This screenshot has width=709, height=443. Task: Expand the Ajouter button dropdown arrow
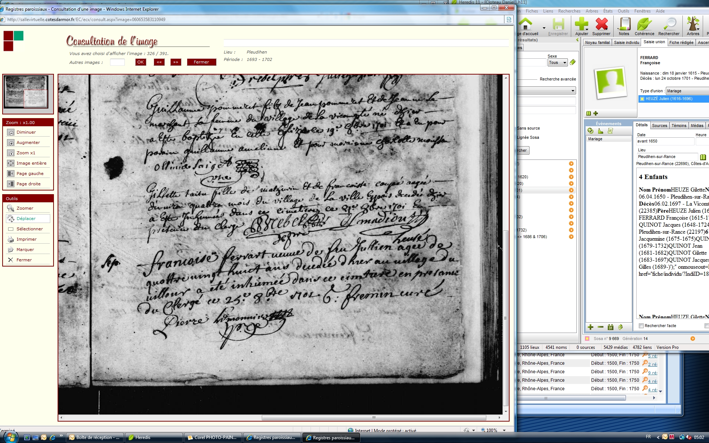pos(587,29)
